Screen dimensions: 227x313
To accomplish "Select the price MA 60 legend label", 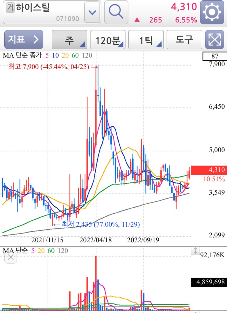I will [75, 55].
